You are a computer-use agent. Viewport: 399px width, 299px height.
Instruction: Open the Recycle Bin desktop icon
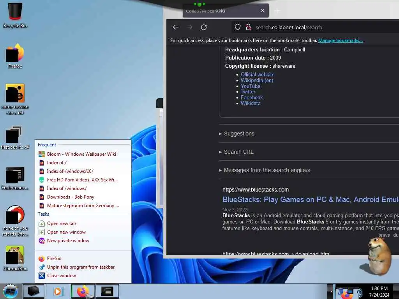click(x=15, y=15)
